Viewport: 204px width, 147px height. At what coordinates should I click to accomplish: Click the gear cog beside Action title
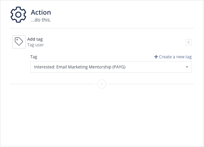point(18,15)
